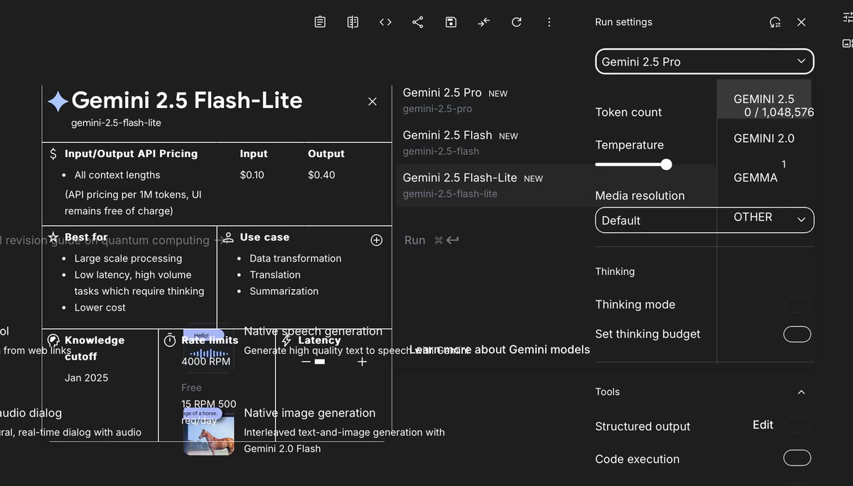Screen dimensions: 853x486
Task: Collapse the Tools section chevron
Action: pos(801,392)
